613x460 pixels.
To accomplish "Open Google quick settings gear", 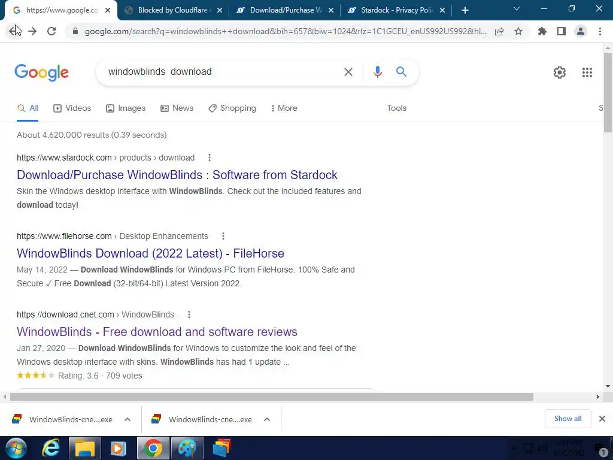I will [x=560, y=72].
